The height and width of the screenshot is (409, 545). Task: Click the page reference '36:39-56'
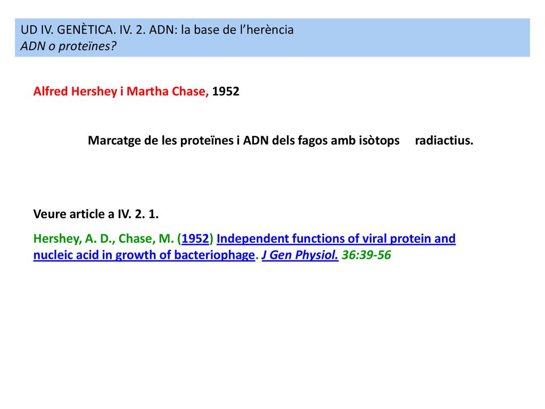(x=366, y=255)
